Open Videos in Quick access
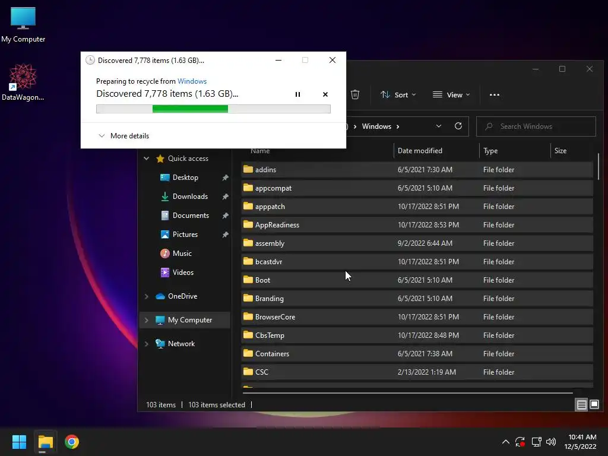Image resolution: width=608 pixels, height=456 pixels. pos(183,272)
